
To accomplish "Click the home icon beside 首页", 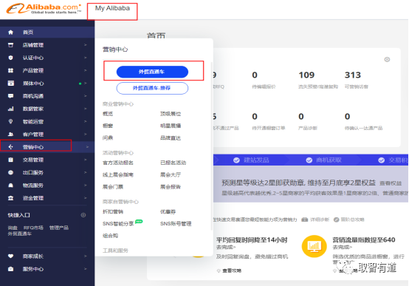I will [x=10, y=32].
